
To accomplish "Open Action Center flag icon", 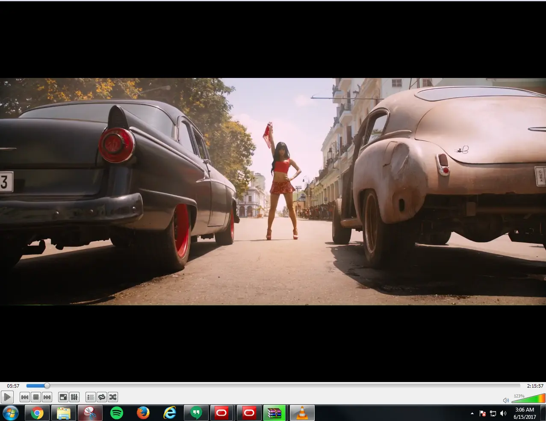I will (483, 413).
